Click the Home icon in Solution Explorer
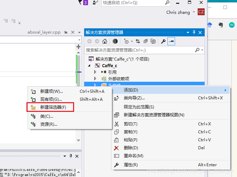The width and height of the screenshot is (237, 177). 105,41
